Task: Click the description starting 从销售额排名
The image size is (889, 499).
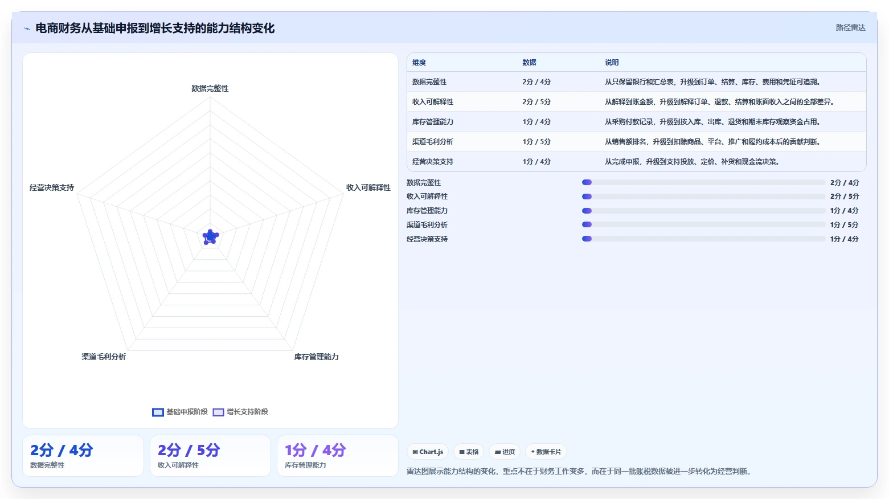Action: (713, 142)
